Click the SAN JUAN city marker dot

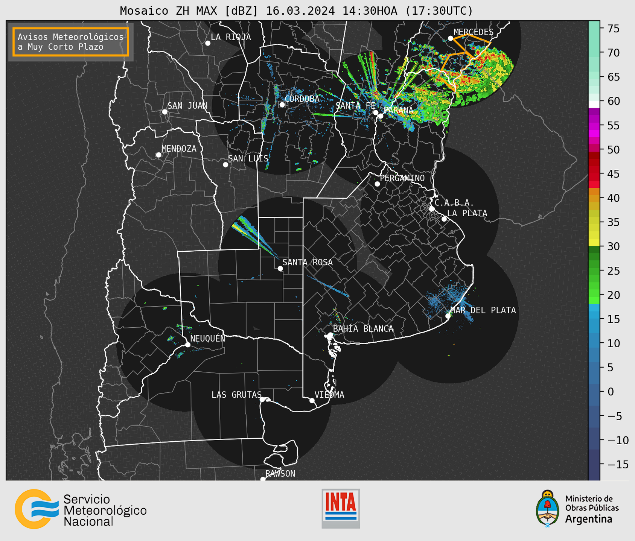click(x=164, y=112)
